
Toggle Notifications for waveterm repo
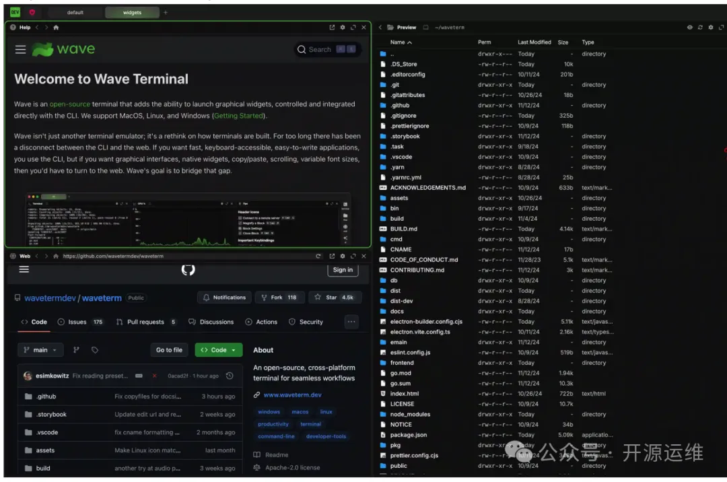[x=224, y=298]
